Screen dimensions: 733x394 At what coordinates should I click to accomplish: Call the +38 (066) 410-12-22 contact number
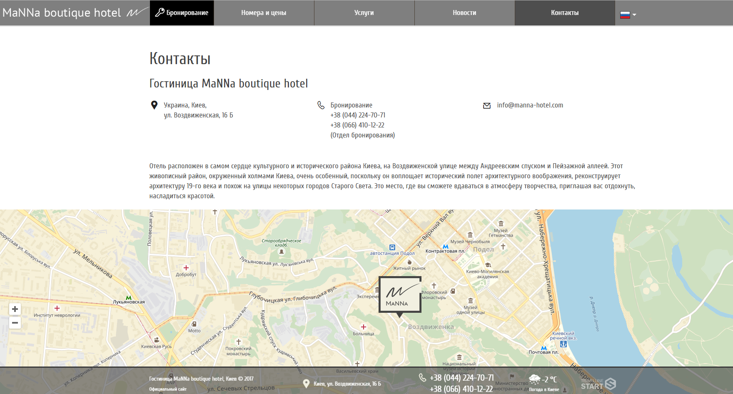tap(357, 125)
